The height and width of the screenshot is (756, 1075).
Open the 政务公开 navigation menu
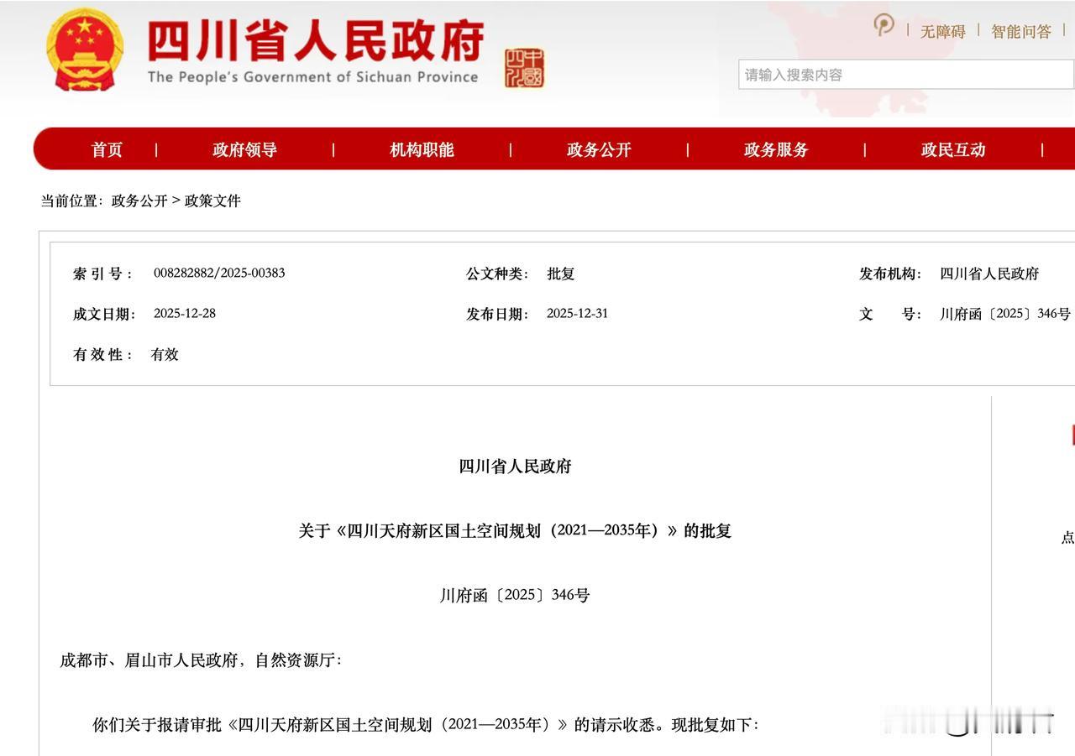(597, 149)
